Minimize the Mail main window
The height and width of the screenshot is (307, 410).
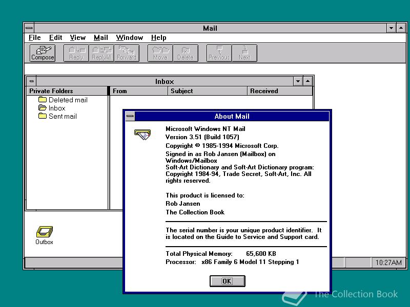(391, 28)
